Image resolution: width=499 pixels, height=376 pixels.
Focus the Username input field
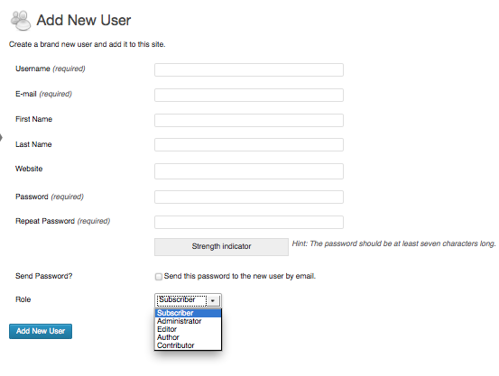click(x=249, y=69)
